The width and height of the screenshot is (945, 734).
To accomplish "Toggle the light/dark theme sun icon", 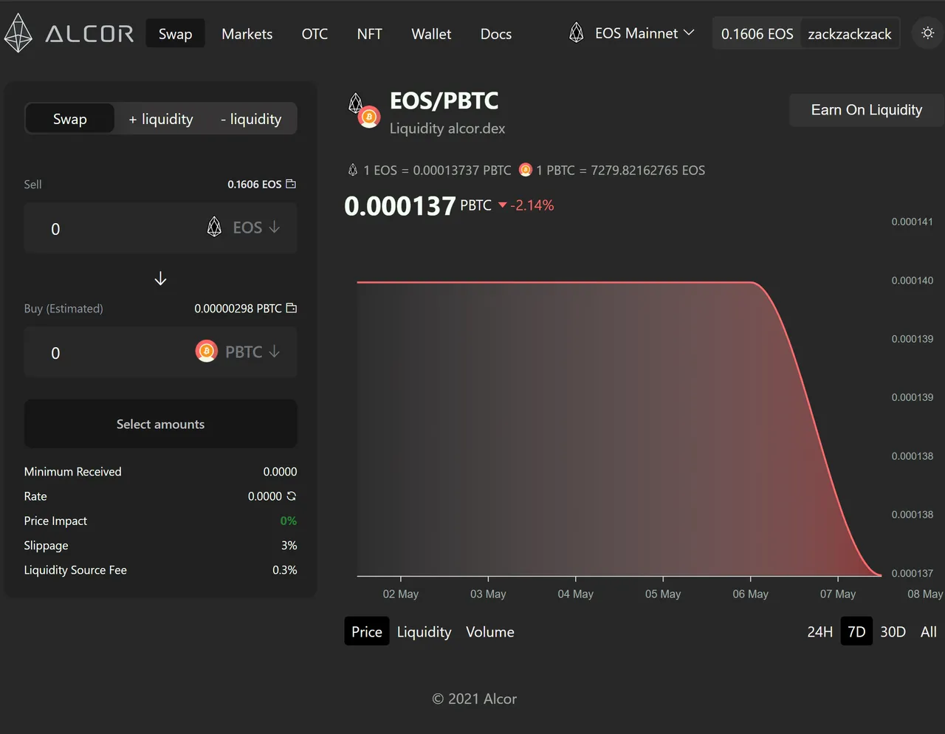I will point(928,33).
